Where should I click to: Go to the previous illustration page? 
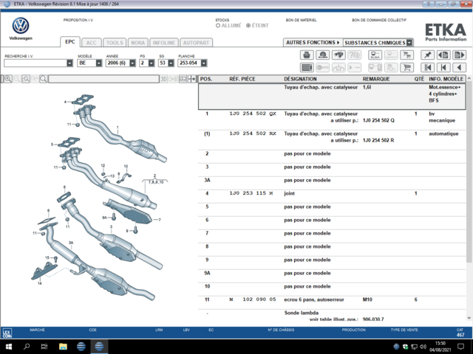443,55
